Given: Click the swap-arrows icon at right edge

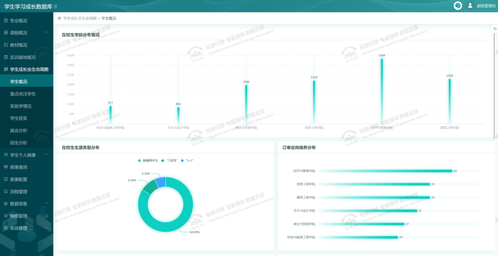Looking at the screenshot, I should coord(495,29).
